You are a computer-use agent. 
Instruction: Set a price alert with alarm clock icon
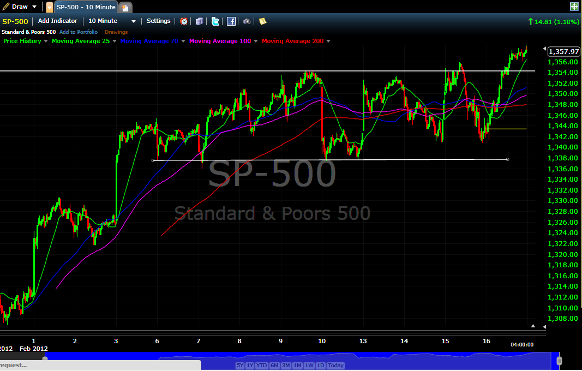(184, 21)
